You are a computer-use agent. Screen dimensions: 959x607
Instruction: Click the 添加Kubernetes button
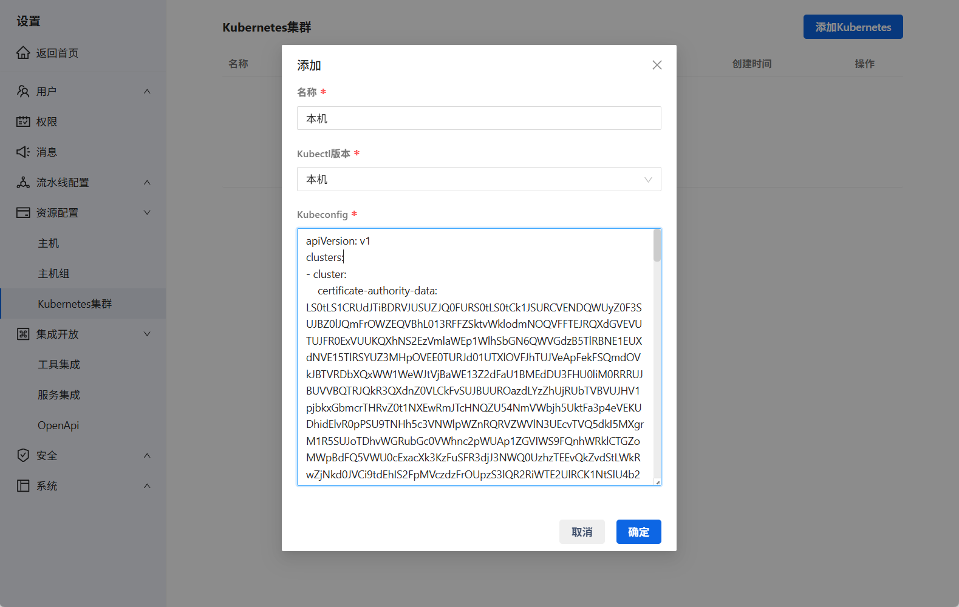853,27
